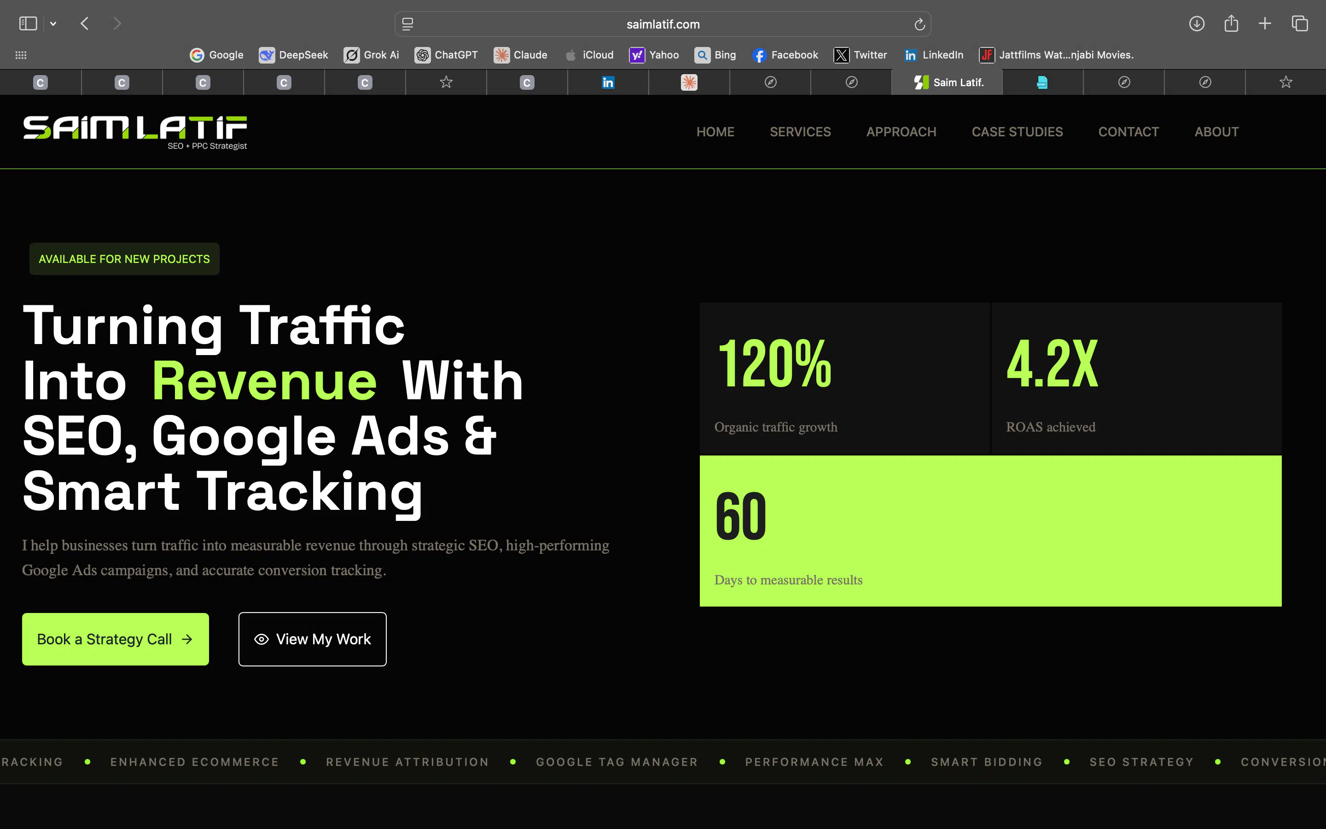
Task: Open the Safari downloads list
Action: tap(1197, 23)
